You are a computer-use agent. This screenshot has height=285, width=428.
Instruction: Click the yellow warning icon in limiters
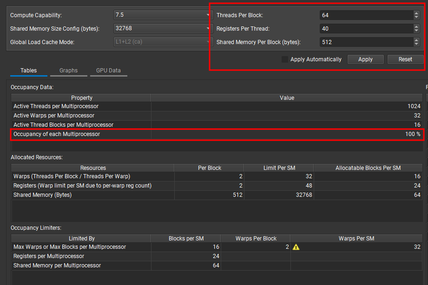click(x=296, y=247)
